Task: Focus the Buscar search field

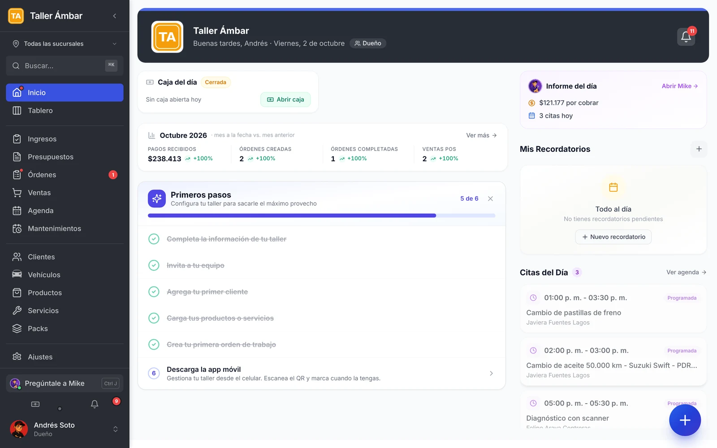Action: pyautogui.click(x=65, y=66)
